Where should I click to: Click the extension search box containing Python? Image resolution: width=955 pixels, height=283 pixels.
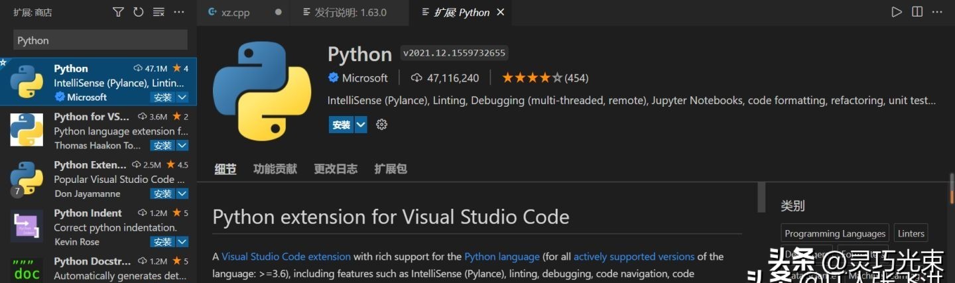(100, 40)
